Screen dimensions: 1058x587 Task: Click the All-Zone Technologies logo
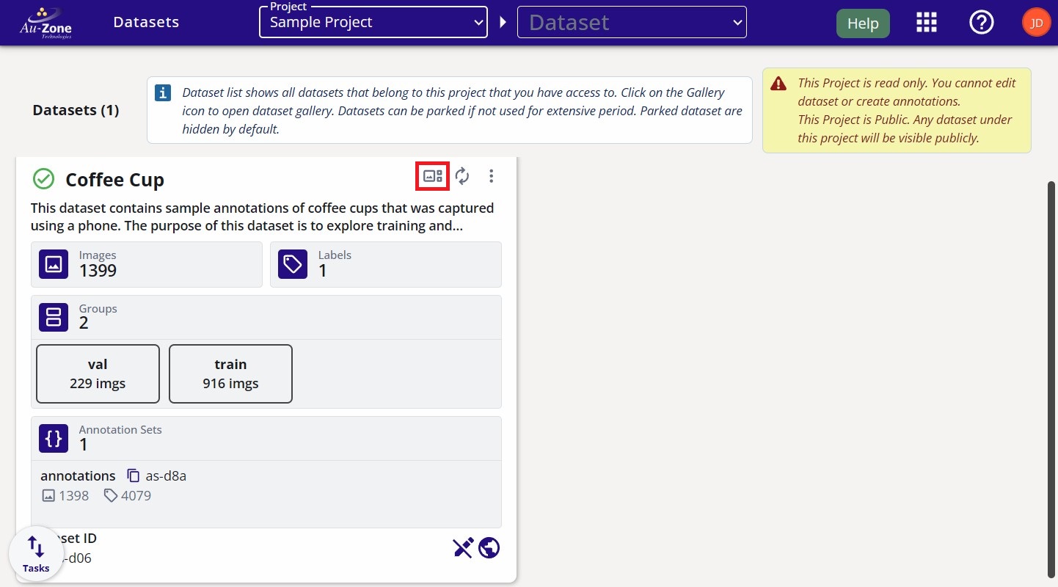coord(45,22)
